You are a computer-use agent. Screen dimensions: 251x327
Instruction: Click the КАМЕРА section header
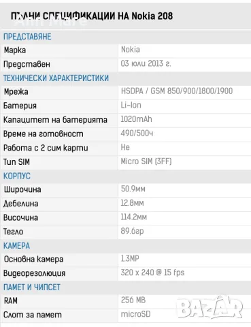(16, 246)
